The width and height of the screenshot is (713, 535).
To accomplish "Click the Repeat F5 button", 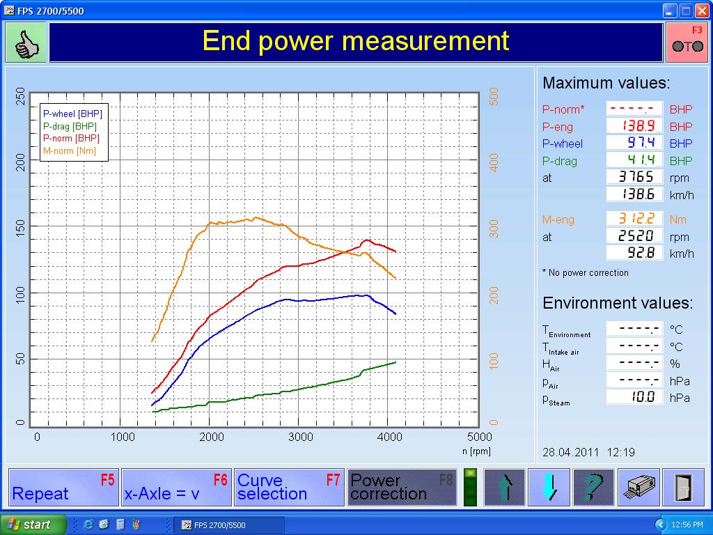I will 63,487.
